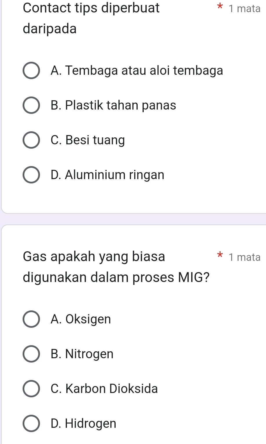Click the "1 mata" label on MIG question
The height and width of the screenshot is (444, 266).
[x=244, y=257]
